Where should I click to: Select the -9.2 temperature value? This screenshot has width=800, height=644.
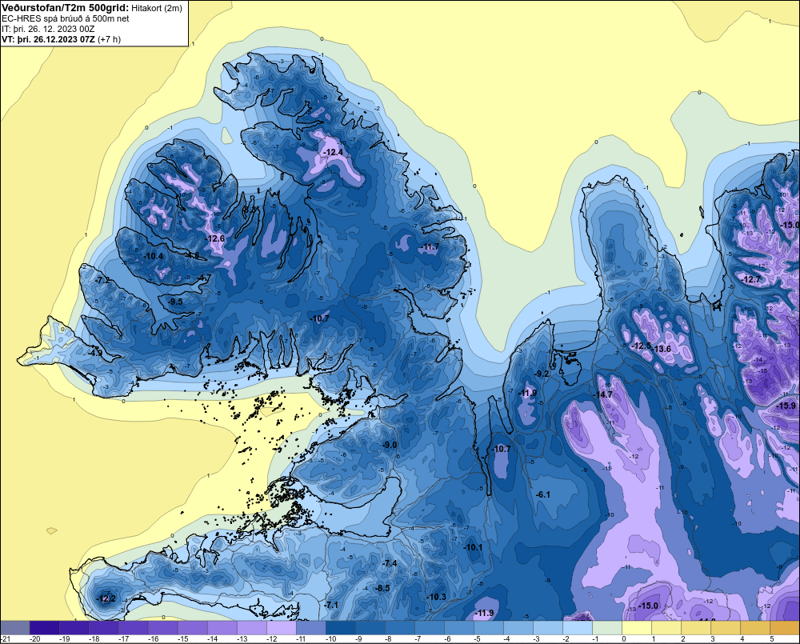[542, 374]
